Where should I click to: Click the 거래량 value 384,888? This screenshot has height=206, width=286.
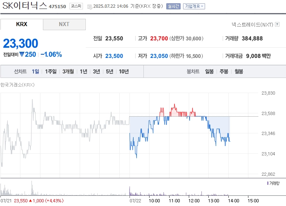click(x=252, y=38)
